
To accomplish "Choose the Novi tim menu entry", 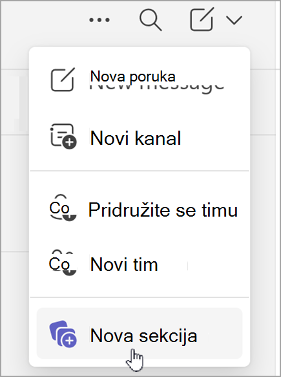I will (x=140, y=264).
